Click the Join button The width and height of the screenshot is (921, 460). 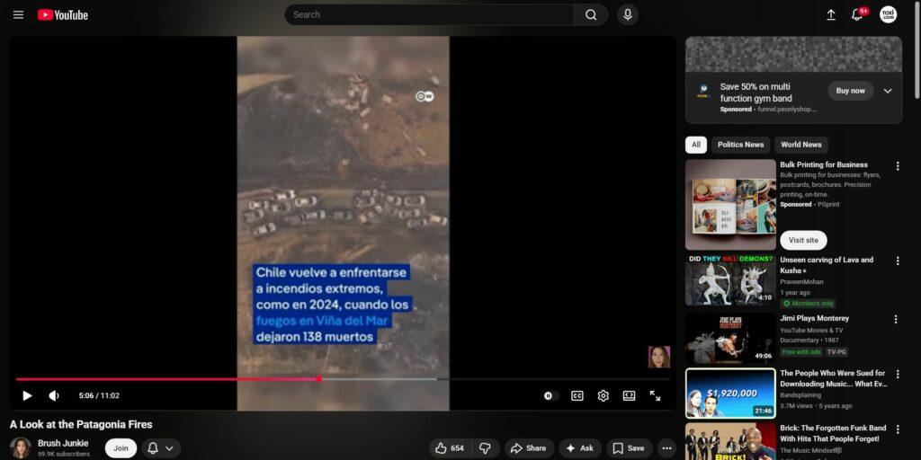click(x=121, y=448)
